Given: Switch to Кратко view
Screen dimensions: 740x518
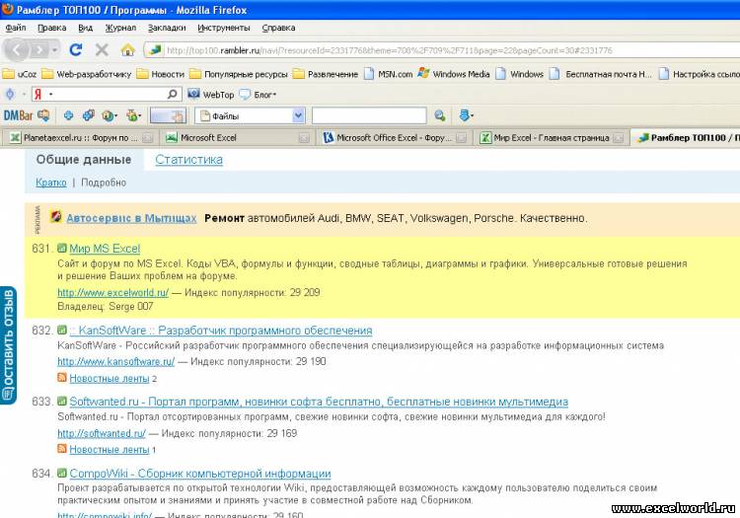Looking at the screenshot, I should (51, 183).
